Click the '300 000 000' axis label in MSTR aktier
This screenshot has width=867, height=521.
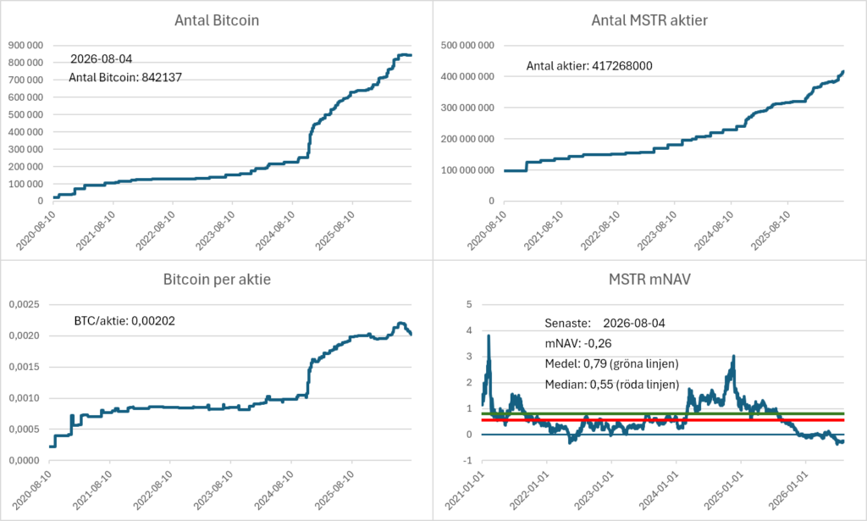tap(467, 108)
